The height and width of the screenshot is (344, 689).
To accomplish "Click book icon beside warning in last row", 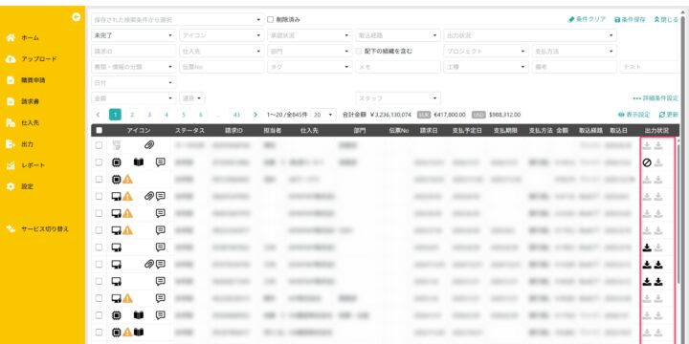I will pyautogui.click(x=139, y=333).
